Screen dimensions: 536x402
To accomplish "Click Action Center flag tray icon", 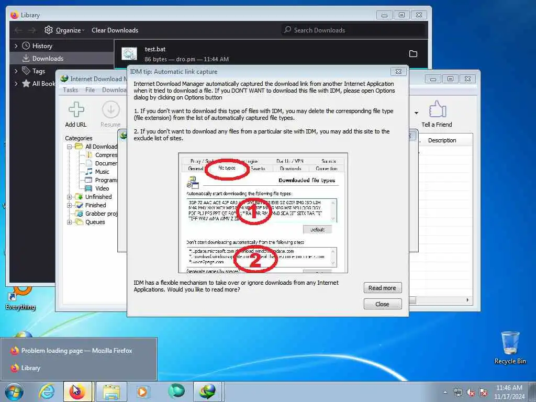I will click(483, 393).
